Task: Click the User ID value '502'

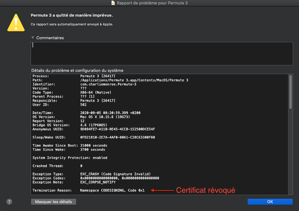Action: click(x=83, y=104)
